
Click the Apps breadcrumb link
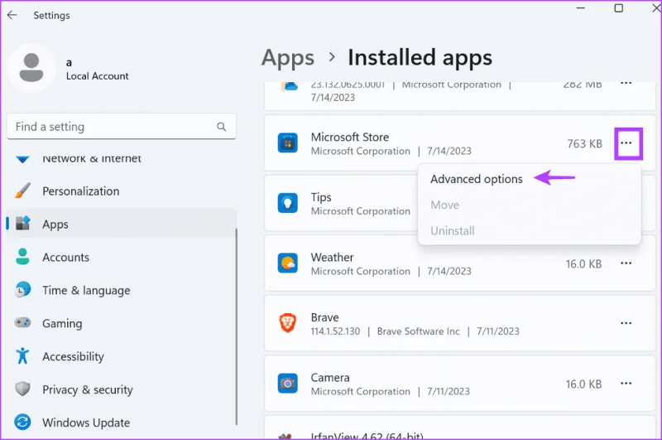tap(288, 58)
